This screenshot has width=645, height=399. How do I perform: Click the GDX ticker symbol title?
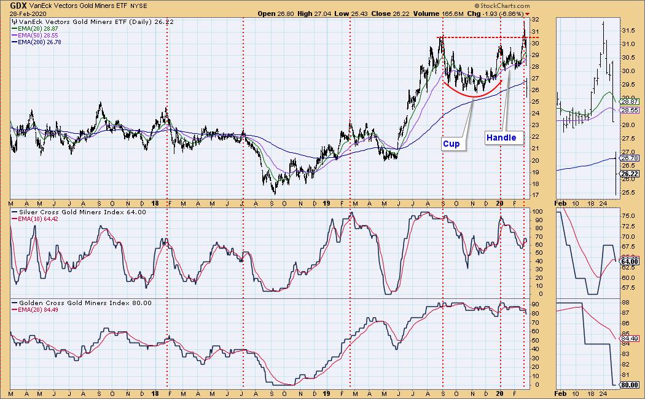click(x=18, y=6)
